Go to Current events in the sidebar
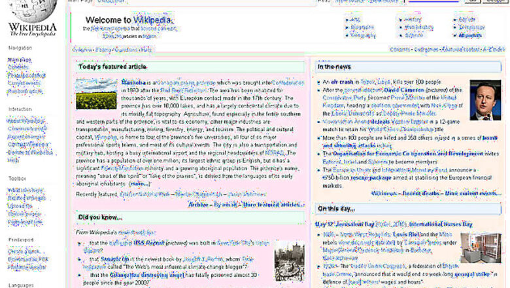 (x=24, y=83)
